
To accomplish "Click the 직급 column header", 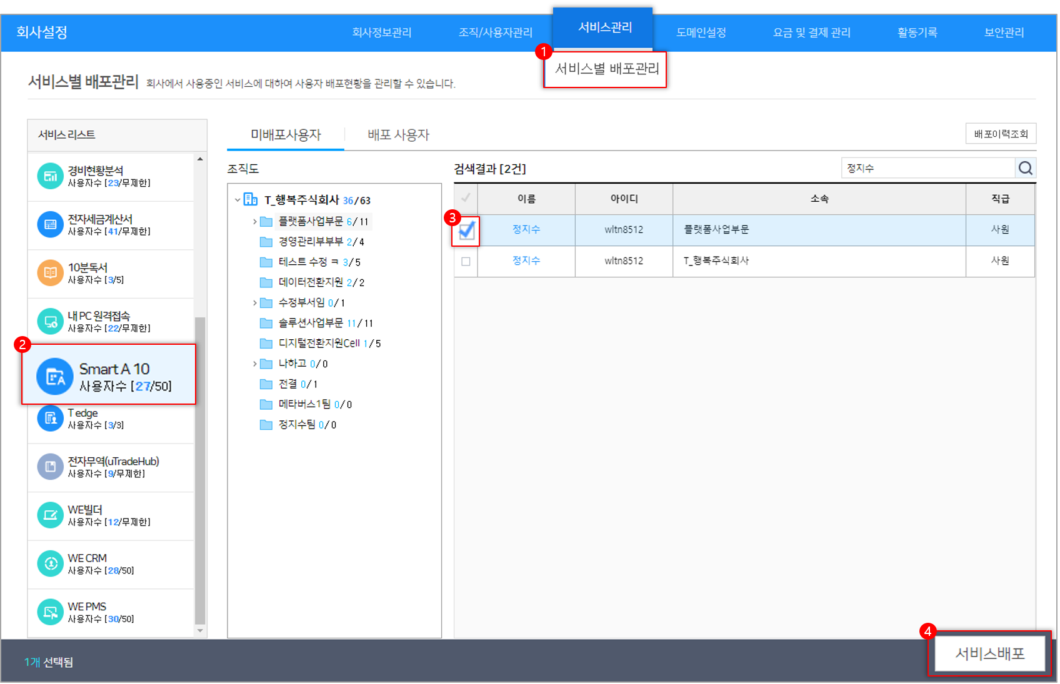I will (1000, 199).
